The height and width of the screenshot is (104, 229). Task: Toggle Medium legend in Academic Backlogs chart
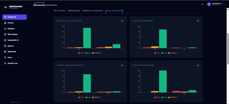[x=97, y=97]
